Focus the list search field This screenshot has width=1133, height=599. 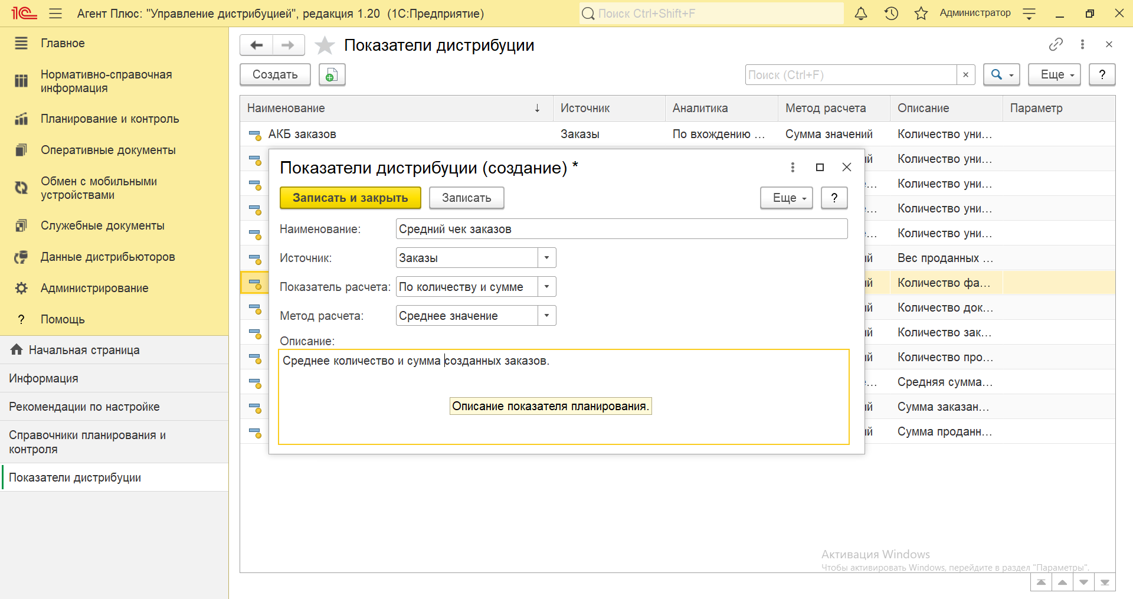(851, 75)
